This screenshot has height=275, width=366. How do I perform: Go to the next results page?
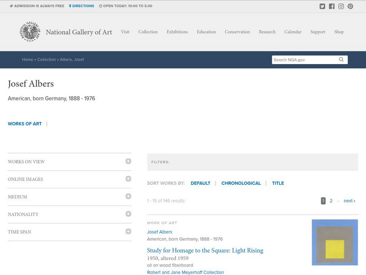coord(349,201)
